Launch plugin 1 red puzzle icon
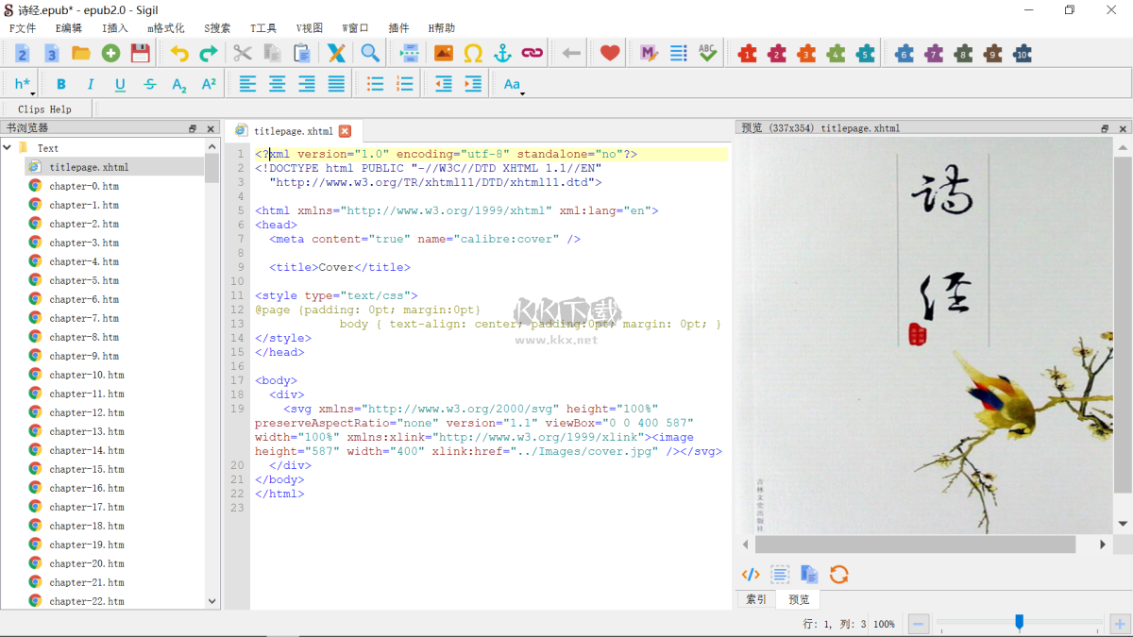Viewport: 1133px width, 637px height. point(747,54)
